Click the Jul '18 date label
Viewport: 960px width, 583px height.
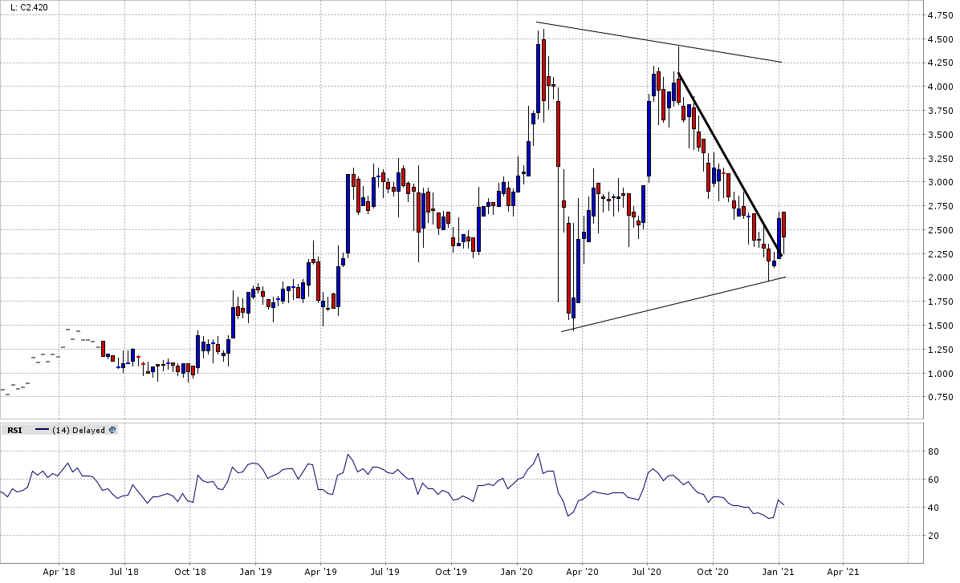124,572
